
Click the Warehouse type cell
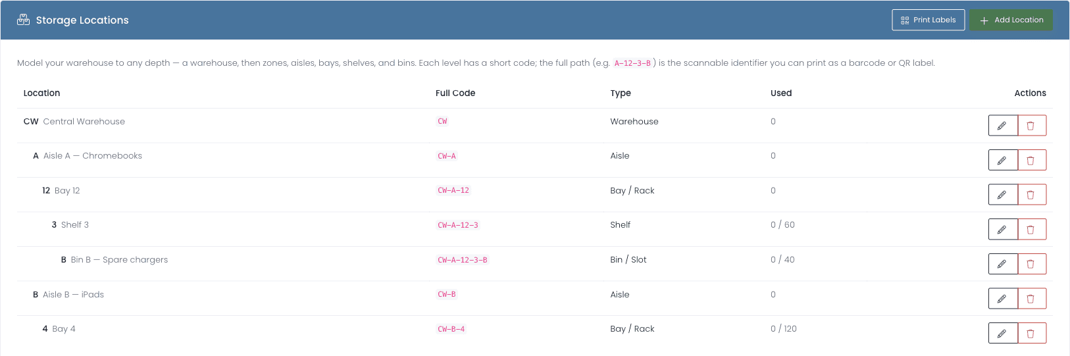tap(634, 122)
